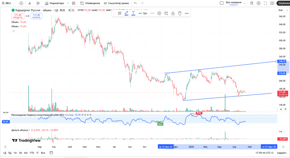This screenshot has width=290, height=158.
Task: Add symbol to compare with plus icon
Action: click(x=21, y=3)
